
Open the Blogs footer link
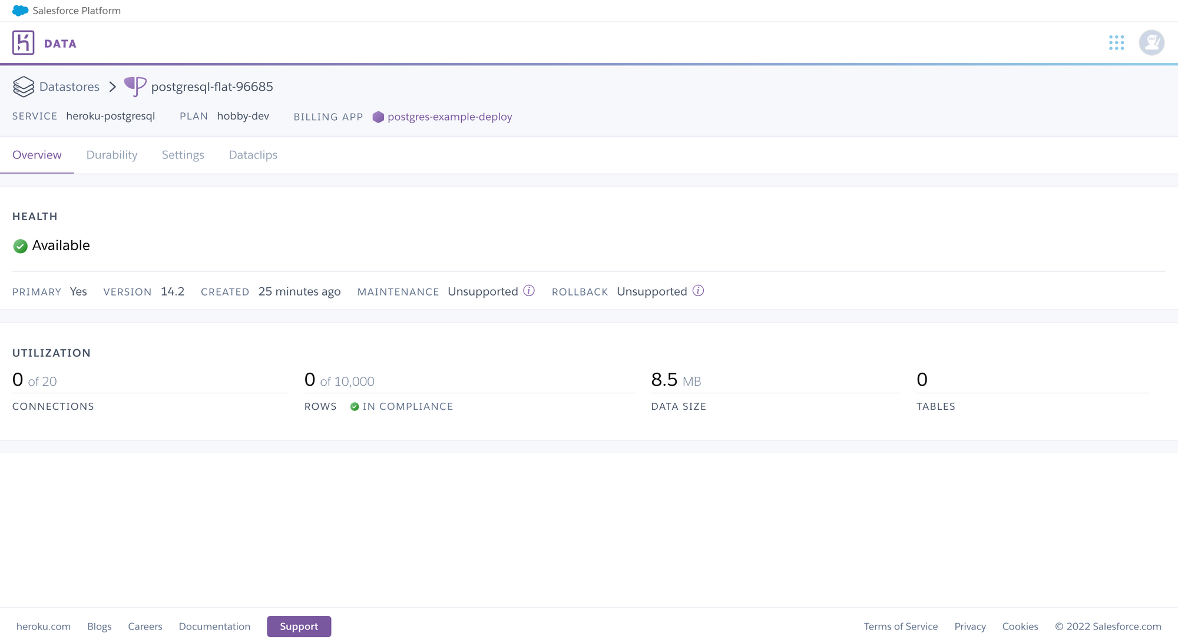(100, 627)
